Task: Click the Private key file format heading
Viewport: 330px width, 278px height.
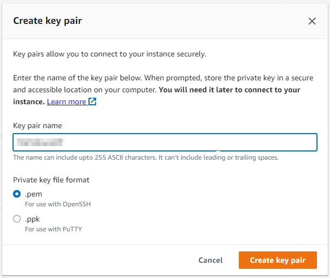Action: [51, 180]
